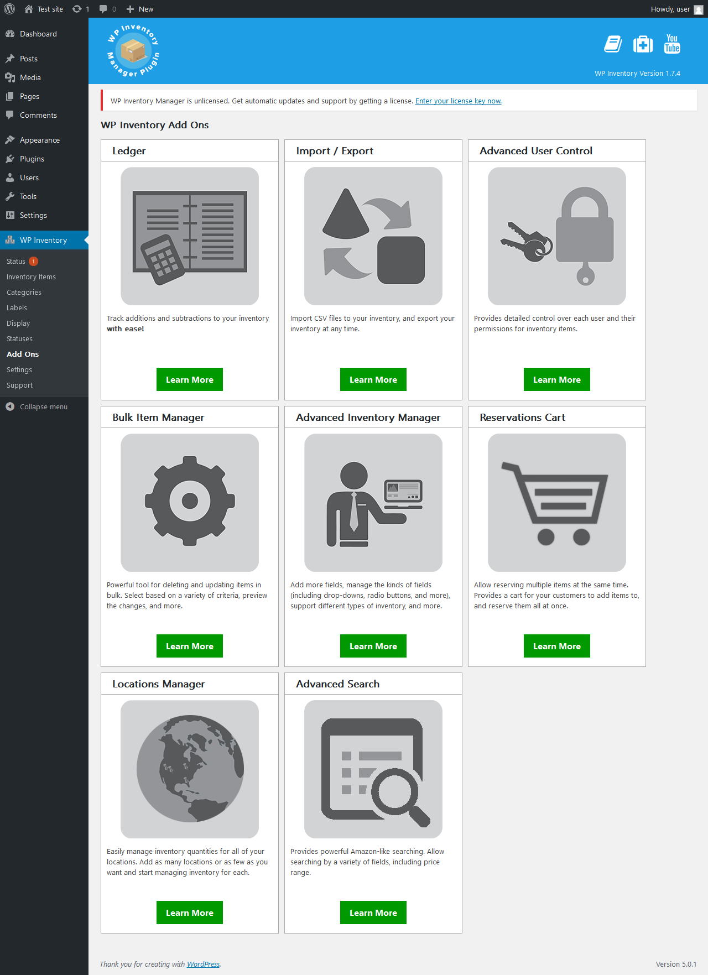Click the Reservations Cart card title
The height and width of the screenshot is (975, 708).
523,418
